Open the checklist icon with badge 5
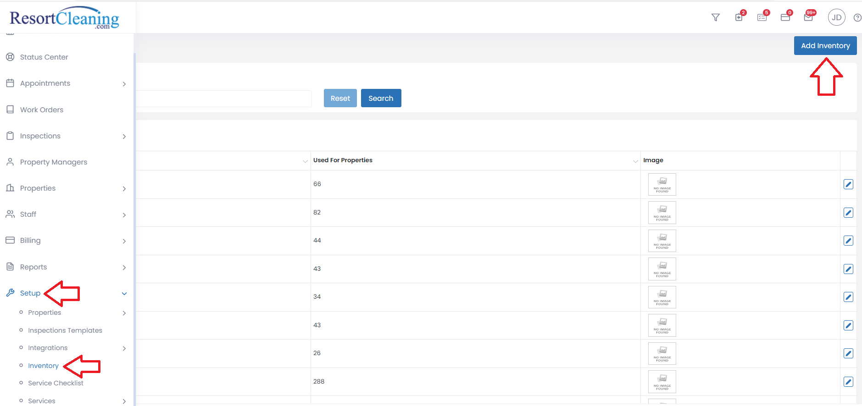 point(762,17)
